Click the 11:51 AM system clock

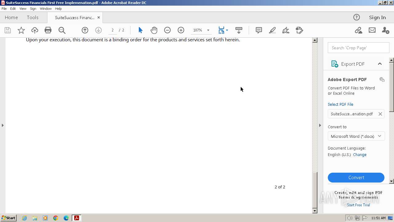378,218
